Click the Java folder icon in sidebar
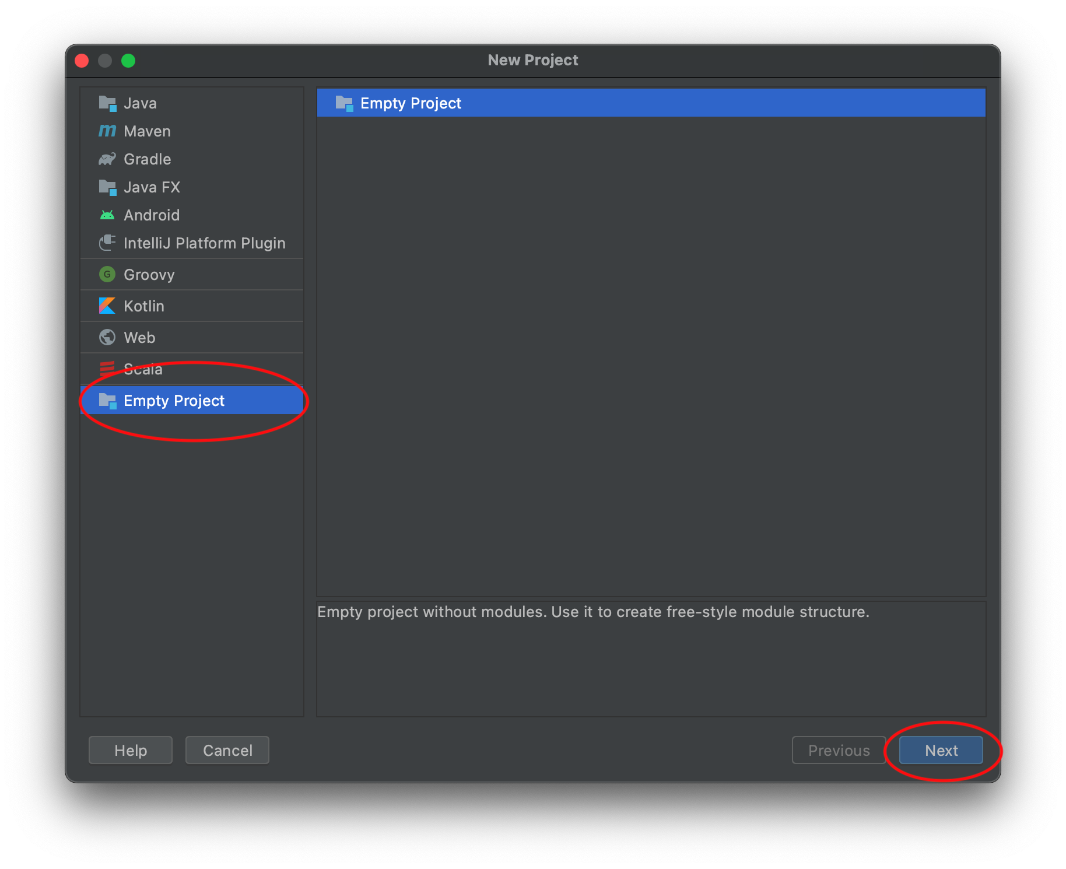Screen dimensions: 1066x869 (107, 103)
